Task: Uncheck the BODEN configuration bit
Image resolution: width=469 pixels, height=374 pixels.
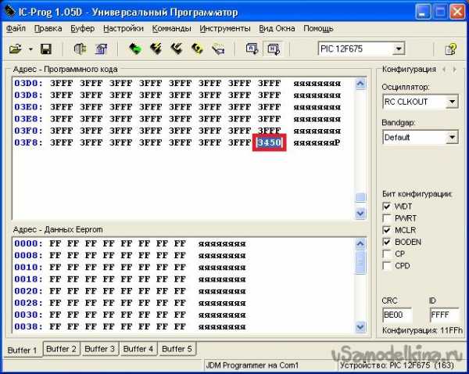Action: (x=387, y=242)
